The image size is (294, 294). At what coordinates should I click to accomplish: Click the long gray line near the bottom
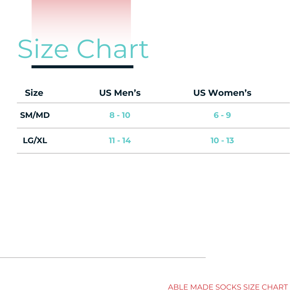pos(103,257)
